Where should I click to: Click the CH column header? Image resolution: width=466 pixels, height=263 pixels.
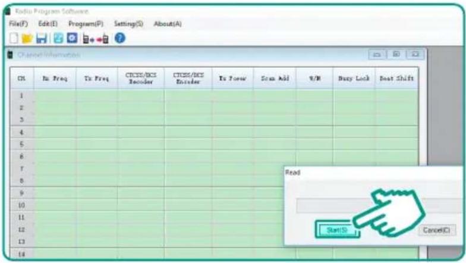[21, 79]
